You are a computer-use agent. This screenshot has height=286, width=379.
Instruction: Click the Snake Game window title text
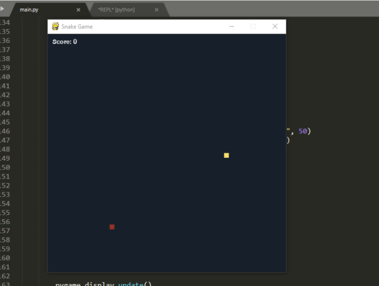77,27
